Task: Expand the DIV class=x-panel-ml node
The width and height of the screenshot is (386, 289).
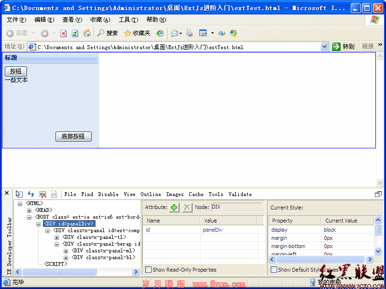Action: click(66, 251)
